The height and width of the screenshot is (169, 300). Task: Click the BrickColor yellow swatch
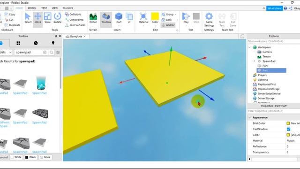[288, 123]
